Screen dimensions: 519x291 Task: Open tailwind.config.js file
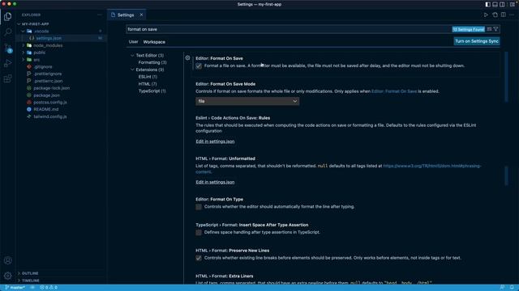coord(50,116)
